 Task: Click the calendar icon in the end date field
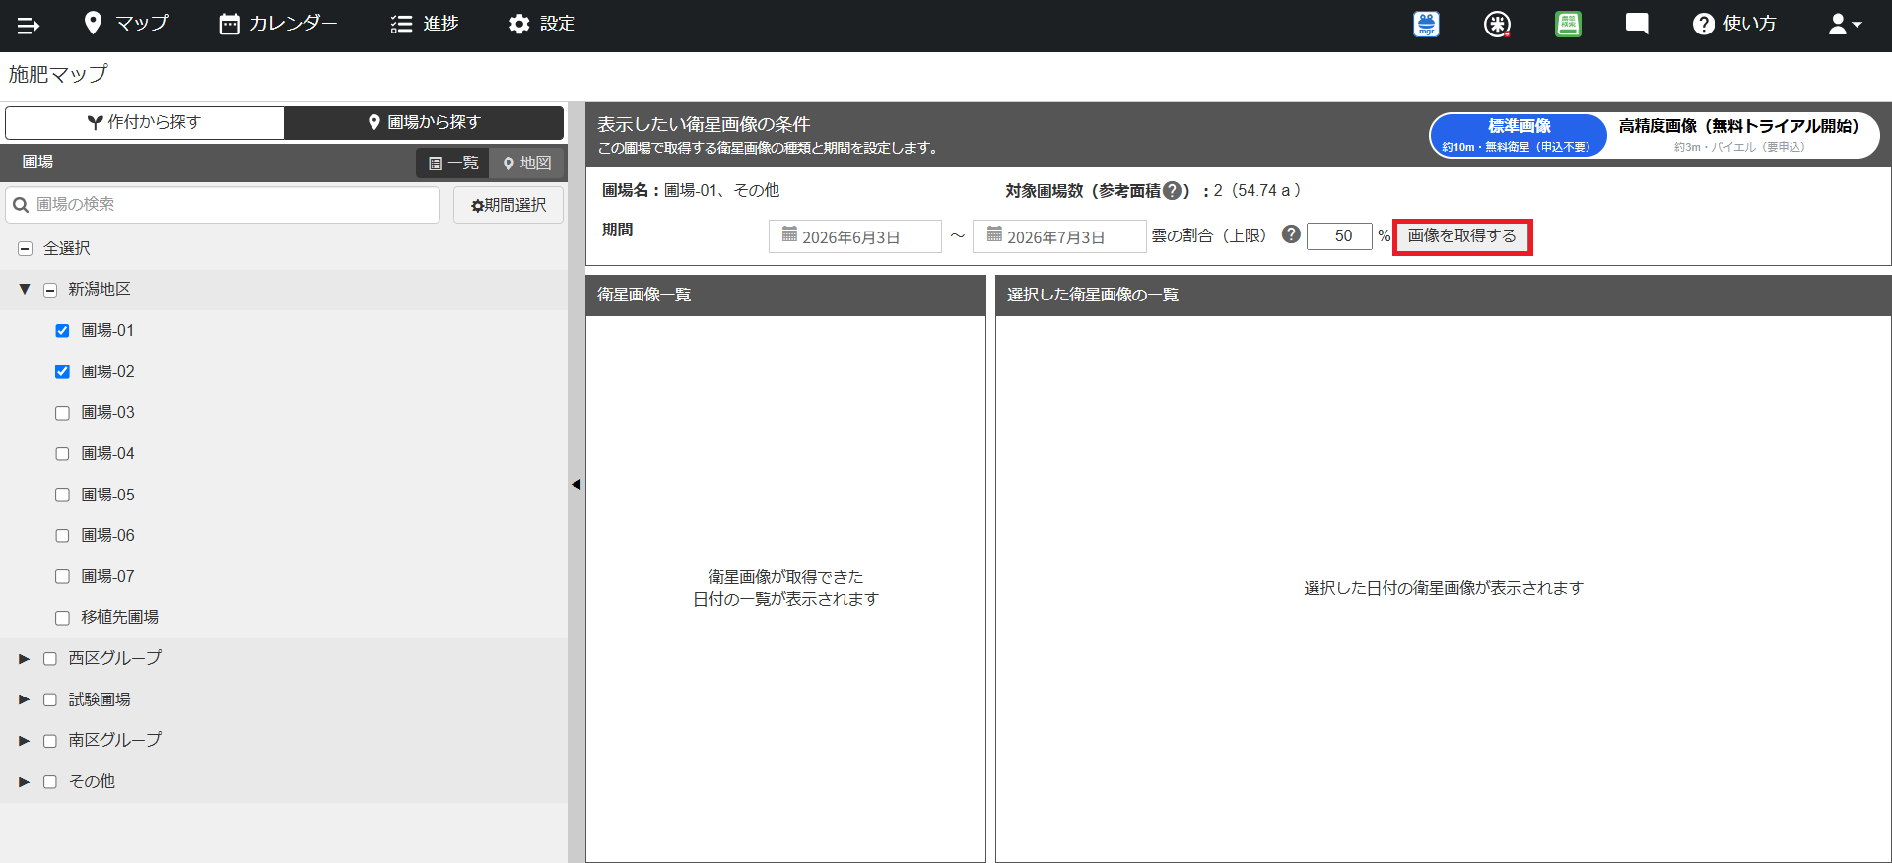[994, 234]
